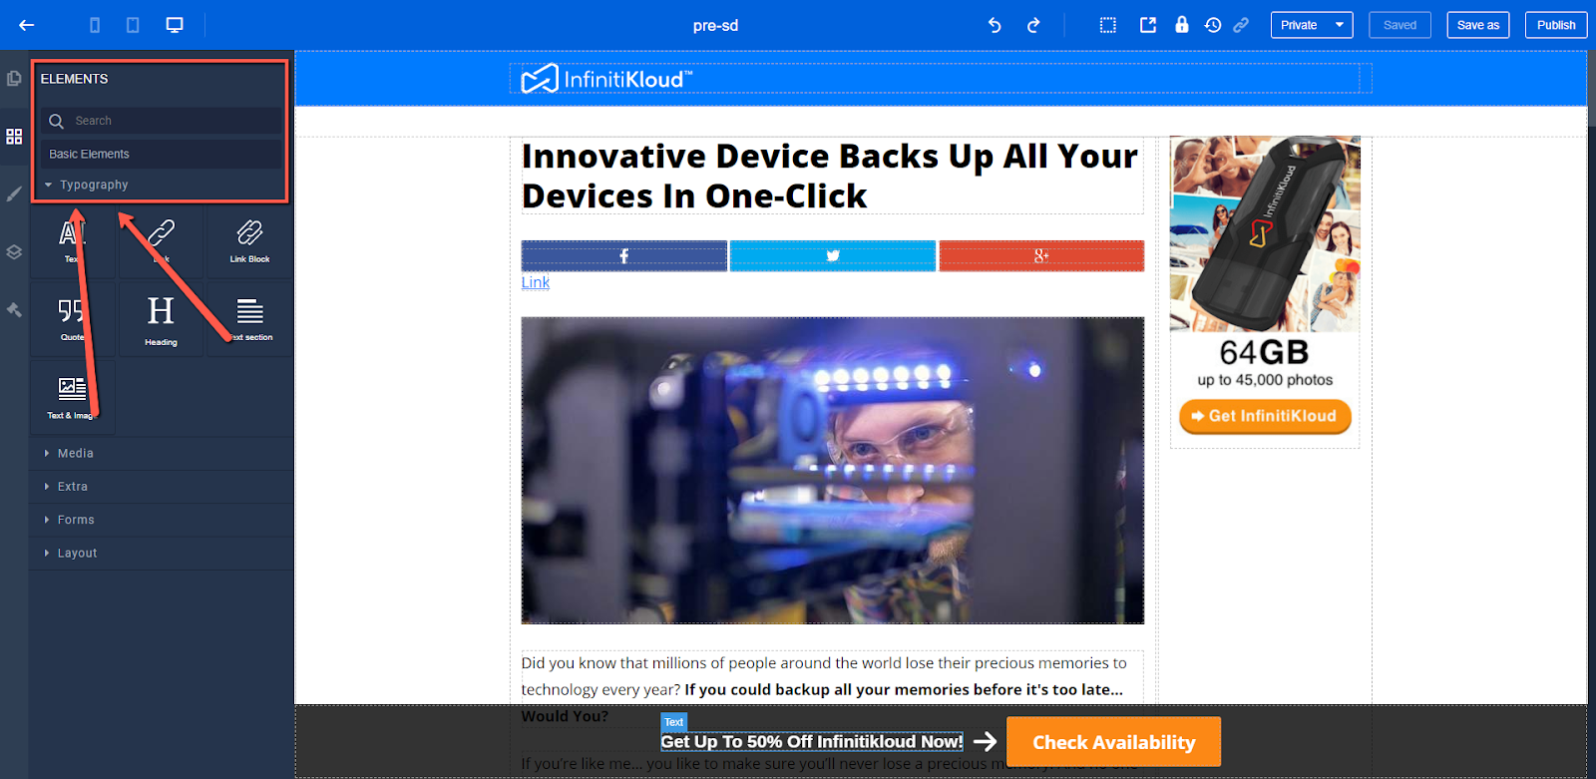1596x779 pixels.
Task: Undo the last change
Action: [x=995, y=25]
